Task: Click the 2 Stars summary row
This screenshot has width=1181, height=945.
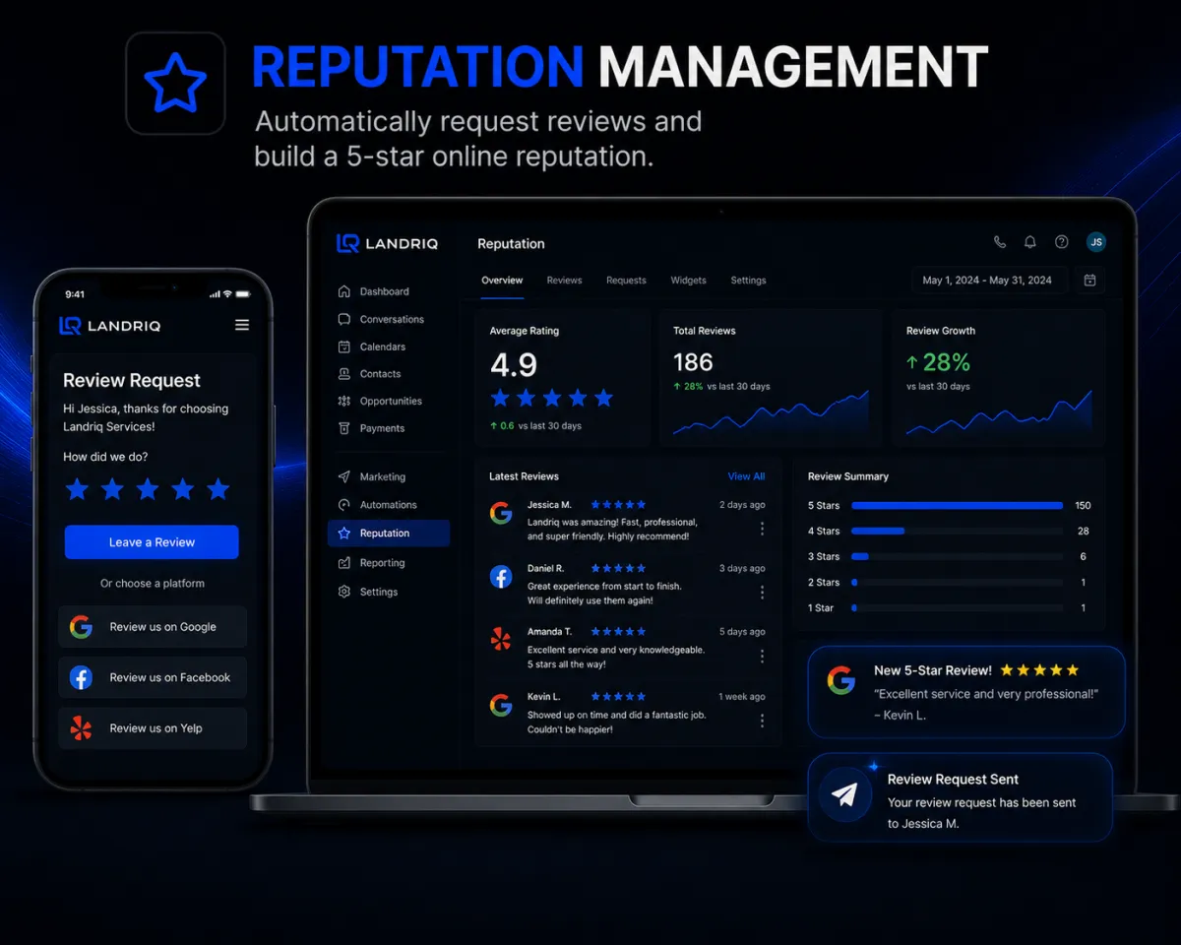Action: pos(949,582)
